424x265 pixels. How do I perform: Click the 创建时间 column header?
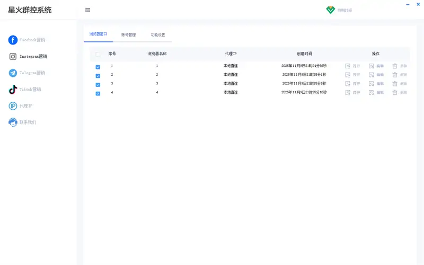304,54
